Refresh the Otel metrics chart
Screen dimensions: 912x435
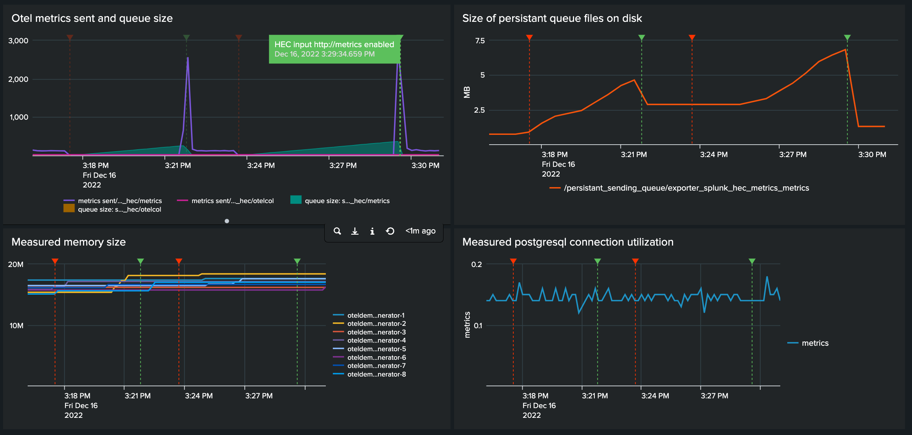tap(390, 231)
